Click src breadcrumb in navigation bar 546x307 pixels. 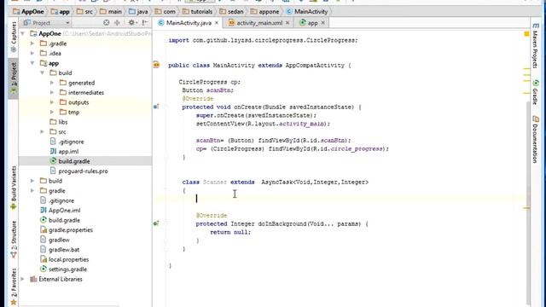point(84,11)
